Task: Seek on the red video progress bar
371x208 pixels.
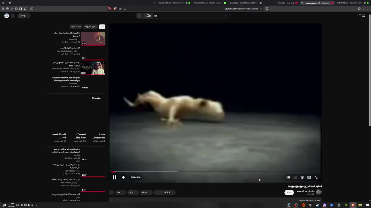Action: [215, 172]
